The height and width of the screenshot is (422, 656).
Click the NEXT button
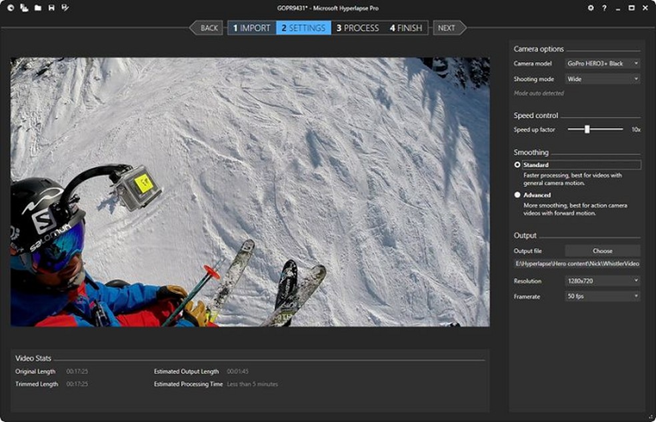(x=445, y=27)
